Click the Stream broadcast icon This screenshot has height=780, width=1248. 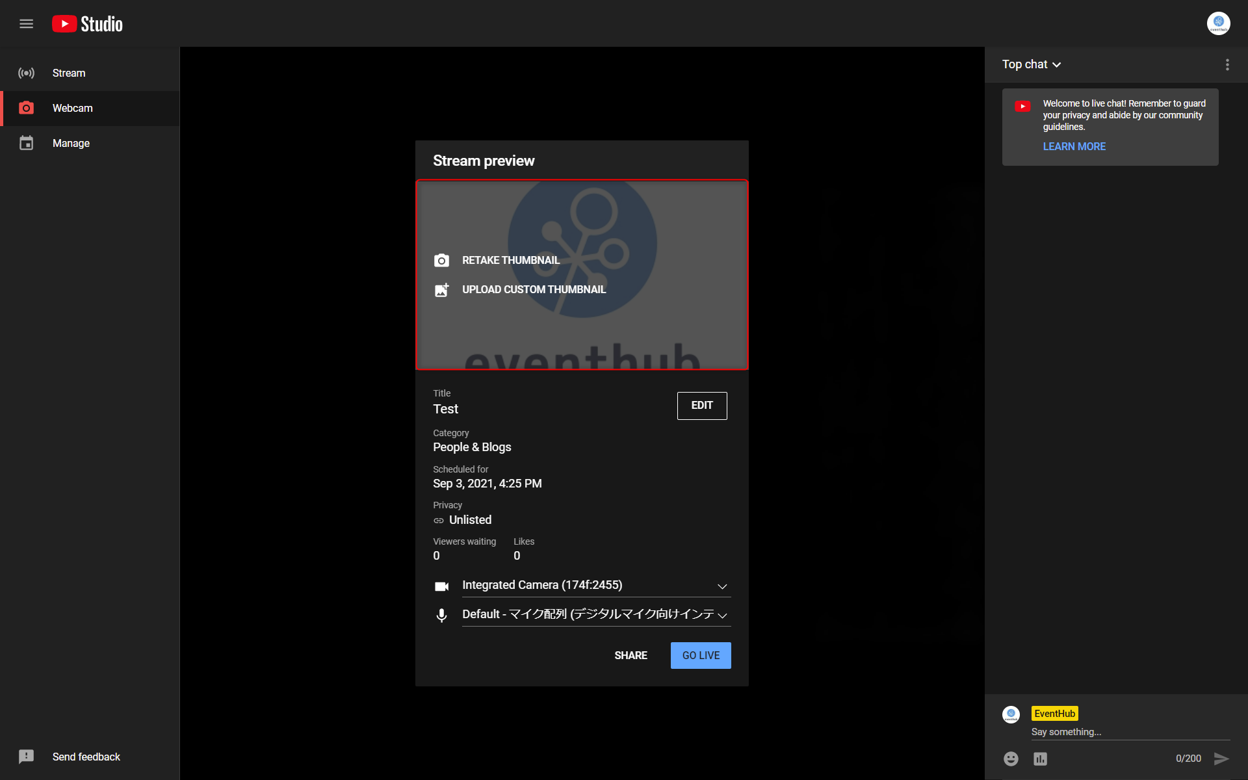pyautogui.click(x=26, y=73)
